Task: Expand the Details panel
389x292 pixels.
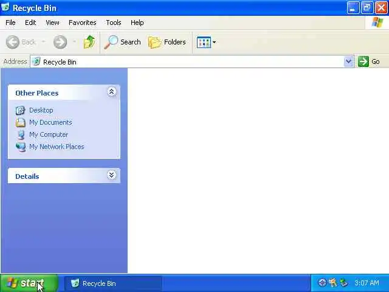Action: [x=112, y=175]
